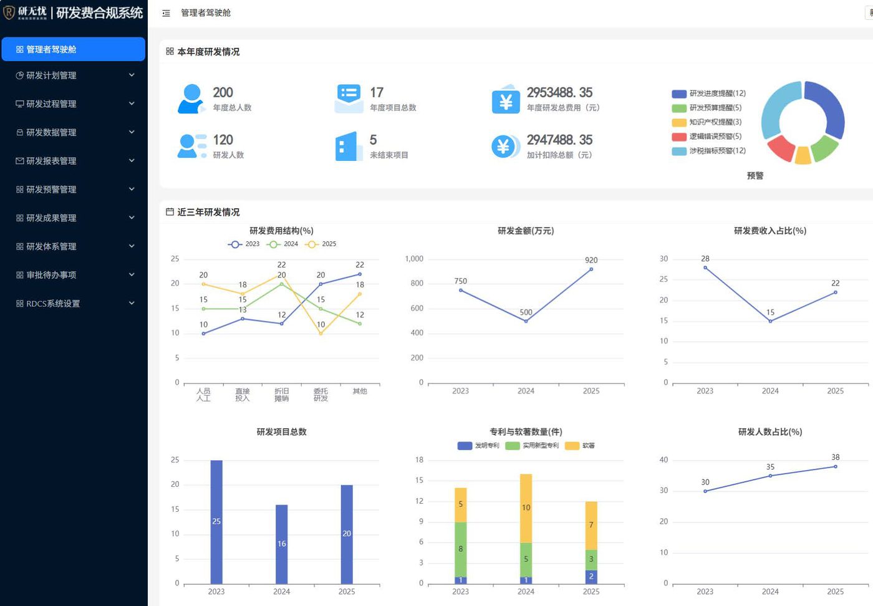Expand the 研发数据管理 submenu chevron
The image size is (873, 606).
[x=132, y=132]
